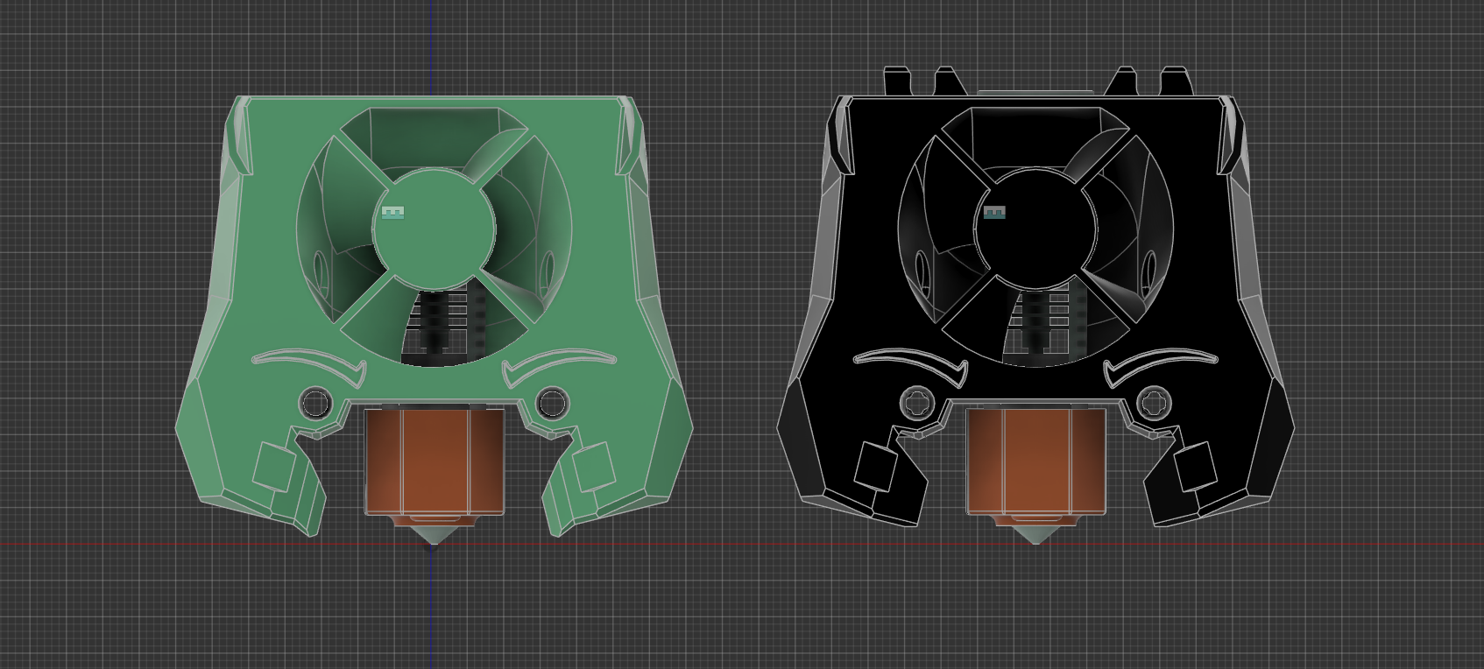Select the left Torx screw on black shroud
Viewport: 1484px width, 669px height.
click(916, 404)
